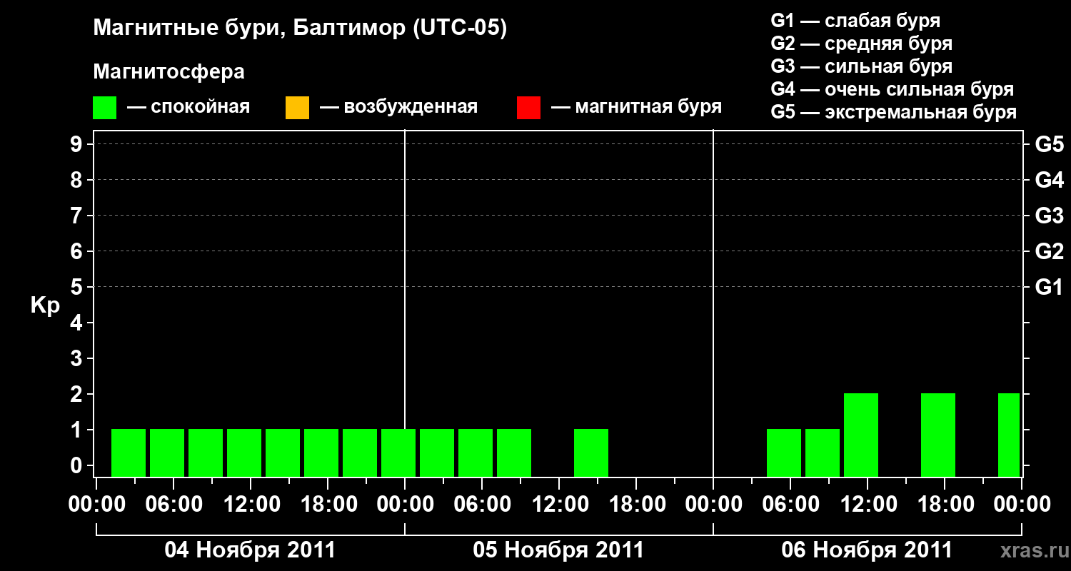Click the Kp 2 bar near 12:00 on 06 November
The height and width of the screenshot is (571, 1071).
pos(861,435)
